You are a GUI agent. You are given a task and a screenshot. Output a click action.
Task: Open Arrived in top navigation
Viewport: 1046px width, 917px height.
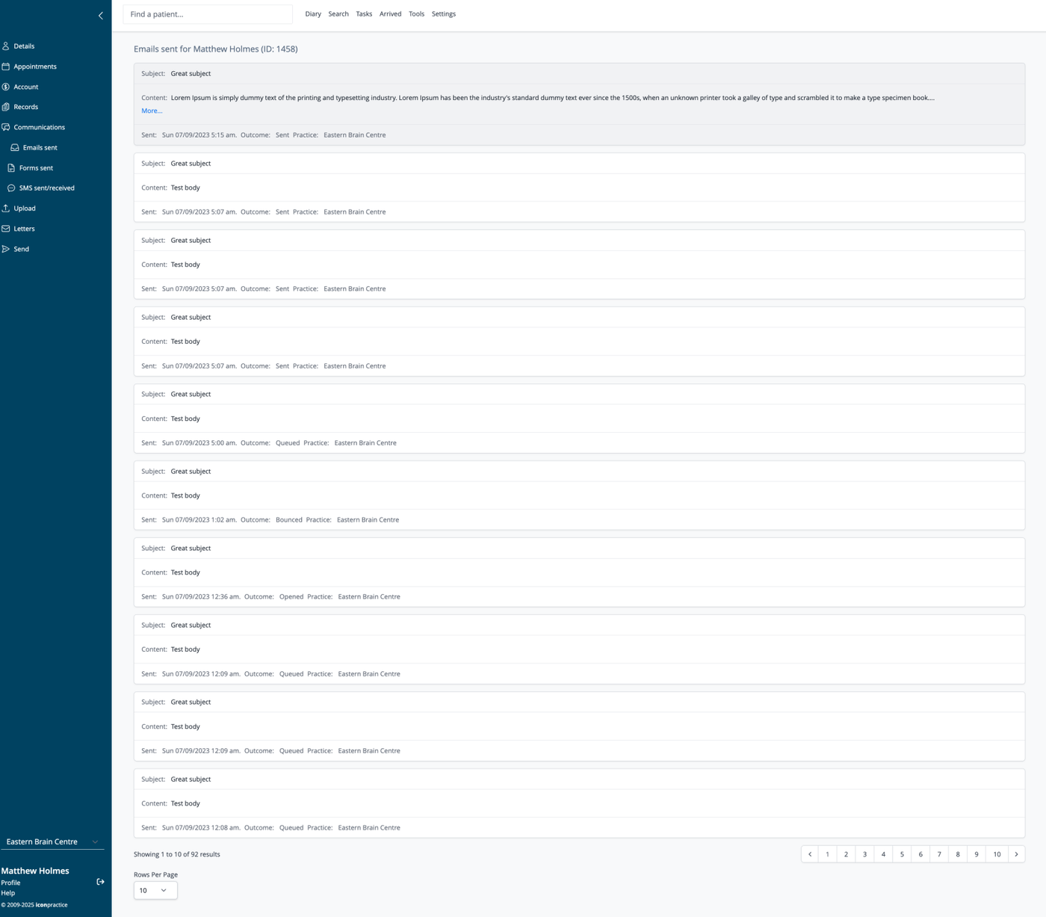coord(390,14)
